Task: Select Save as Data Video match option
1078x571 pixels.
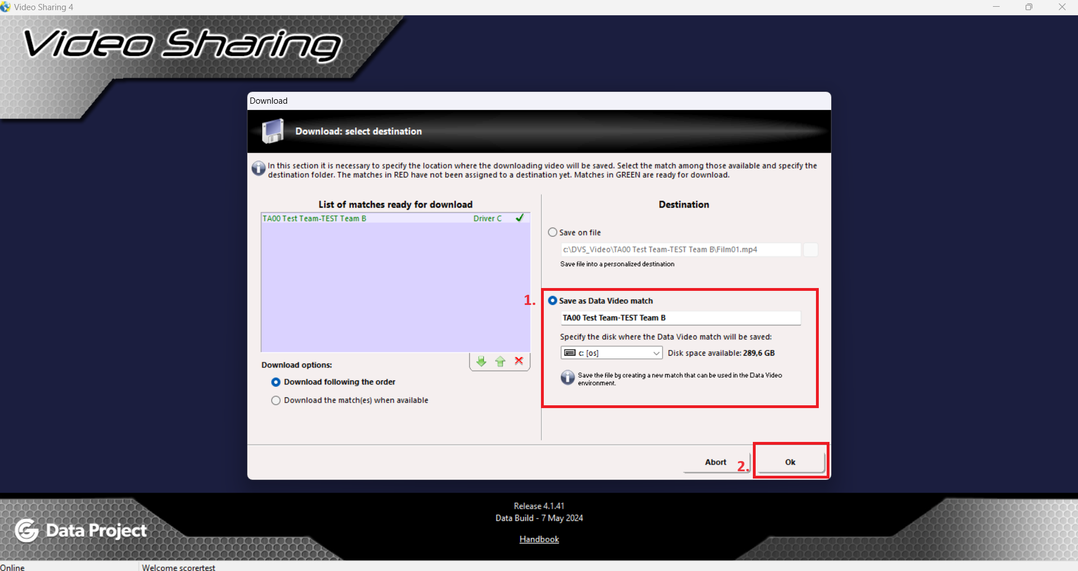Action: tap(553, 300)
